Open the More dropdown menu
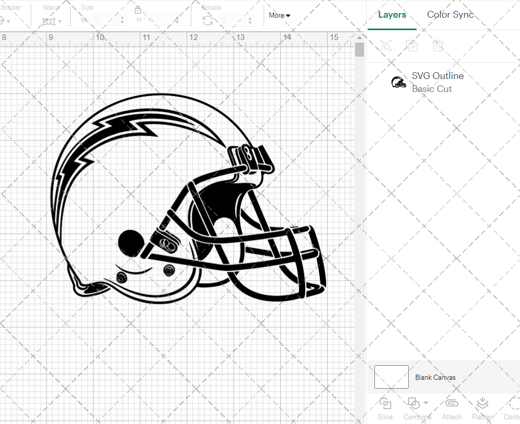This screenshot has height=424, width=520. pos(280,16)
